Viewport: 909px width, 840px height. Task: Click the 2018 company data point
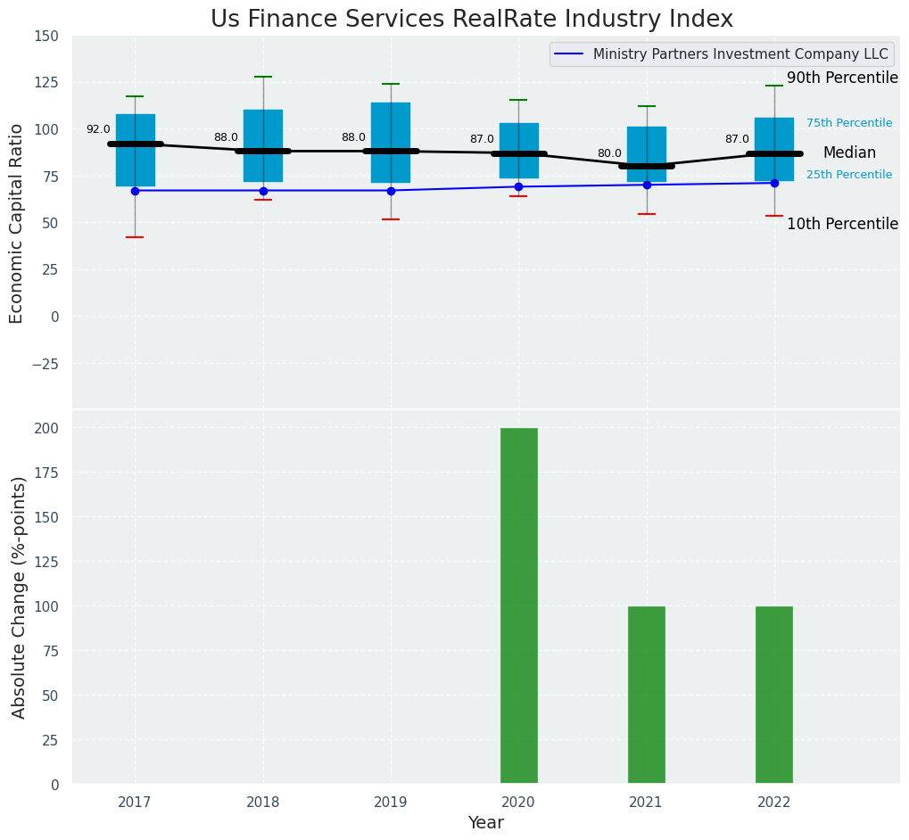(x=263, y=191)
